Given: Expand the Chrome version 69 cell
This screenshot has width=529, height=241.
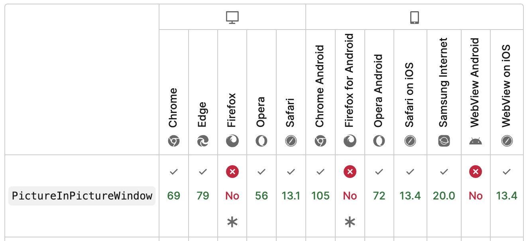Looking at the screenshot, I should click(x=174, y=196).
